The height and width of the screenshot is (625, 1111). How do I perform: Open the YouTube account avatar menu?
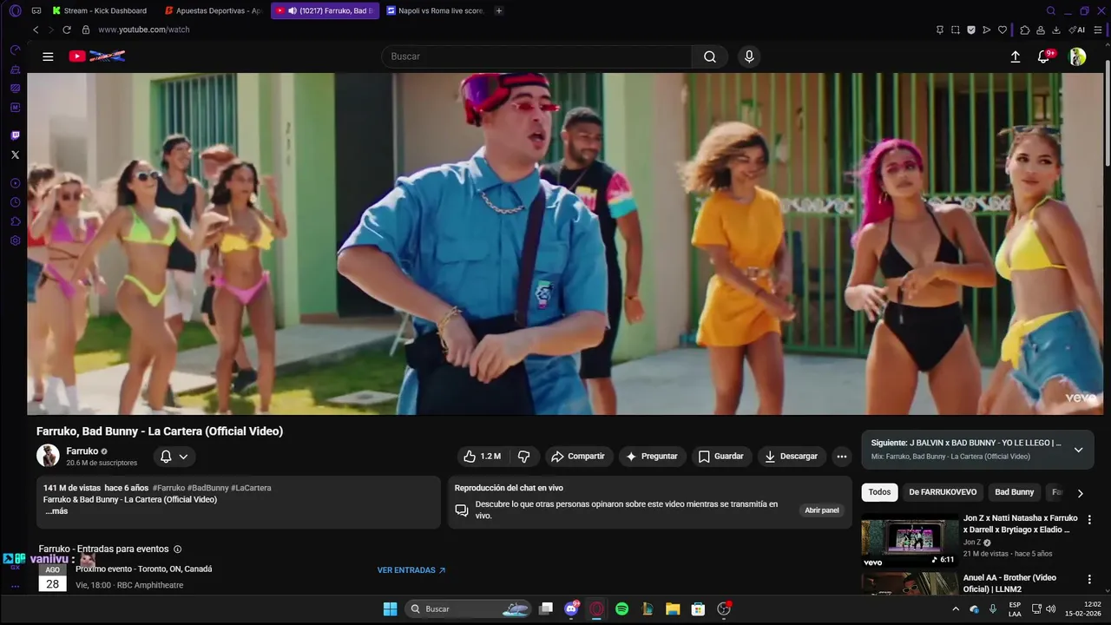[x=1077, y=56]
